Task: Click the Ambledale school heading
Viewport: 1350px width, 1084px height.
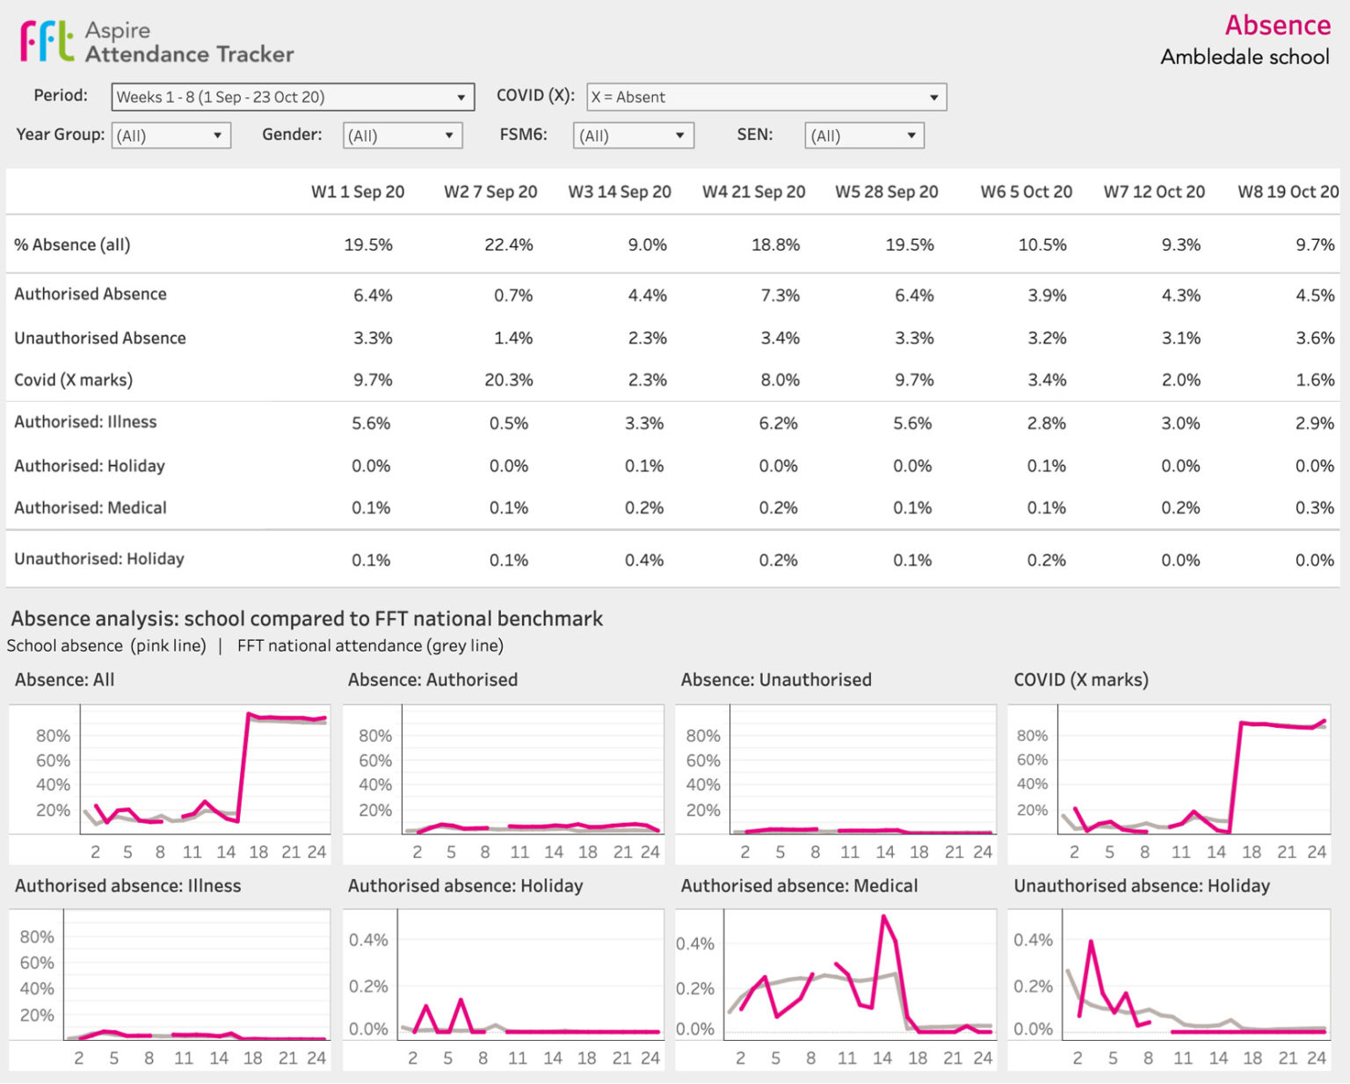Action: (x=1245, y=57)
